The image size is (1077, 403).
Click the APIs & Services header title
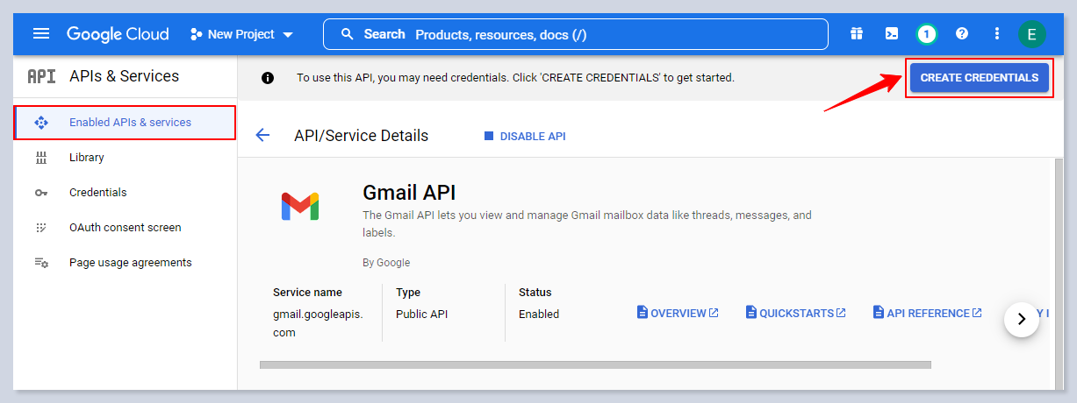coord(124,76)
